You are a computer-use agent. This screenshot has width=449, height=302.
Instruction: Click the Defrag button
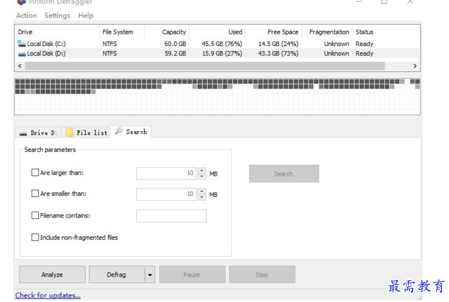(x=116, y=274)
